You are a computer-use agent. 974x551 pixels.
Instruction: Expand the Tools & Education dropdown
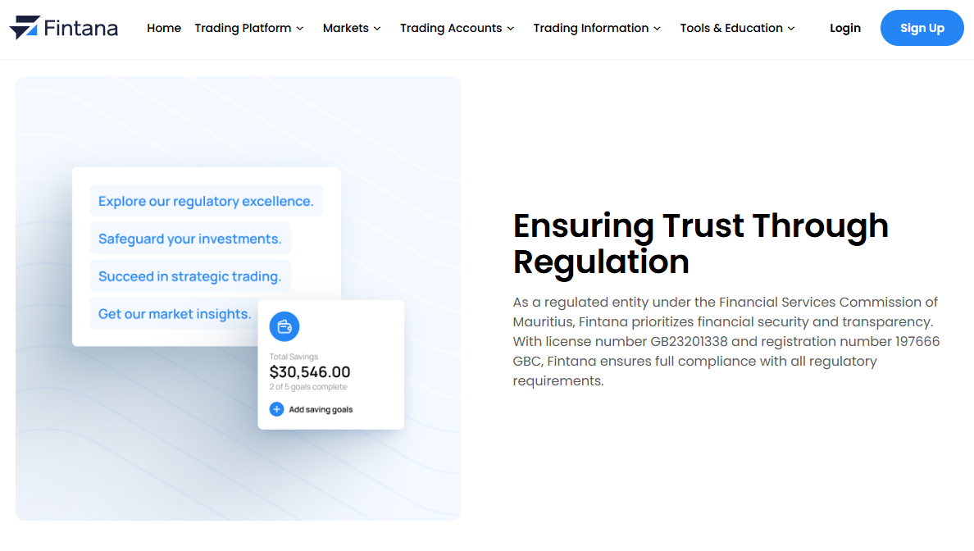[x=736, y=28]
